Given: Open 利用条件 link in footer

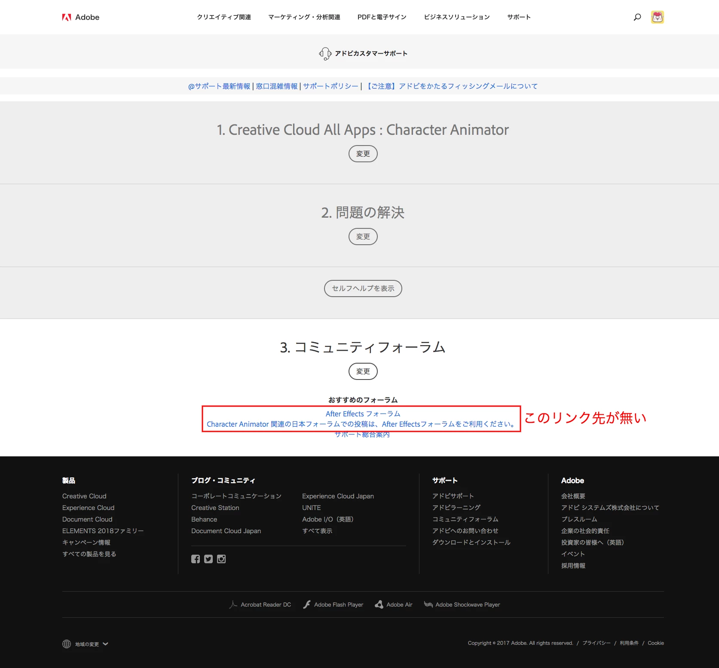Looking at the screenshot, I should click(x=629, y=643).
